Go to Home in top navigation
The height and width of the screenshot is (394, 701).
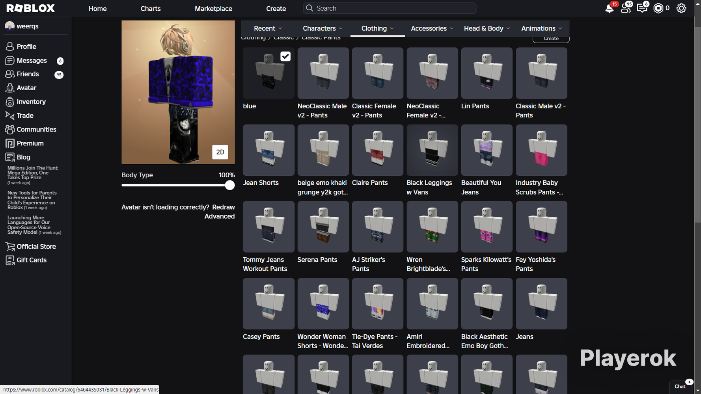click(97, 8)
